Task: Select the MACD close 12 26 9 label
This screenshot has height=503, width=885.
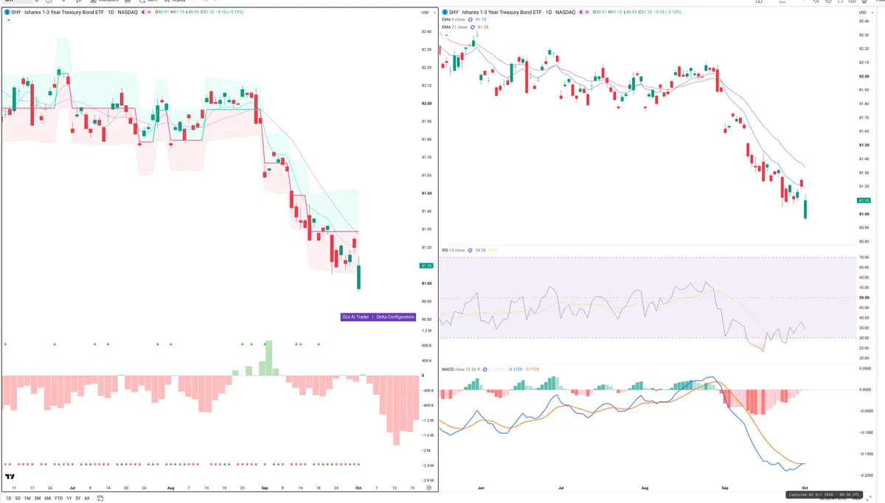Action: point(461,369)
